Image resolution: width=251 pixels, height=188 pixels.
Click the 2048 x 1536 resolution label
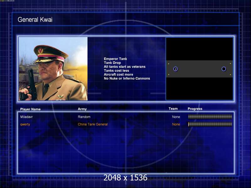[125, 177]
